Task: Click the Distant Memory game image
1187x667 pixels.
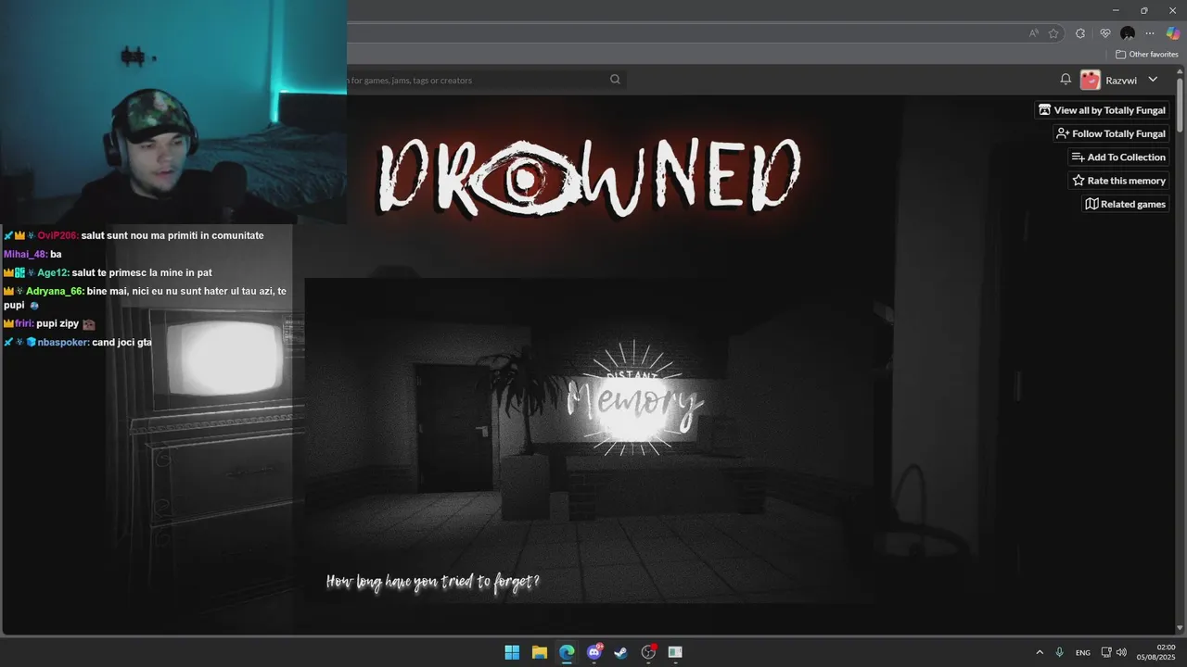Action: click(590, 441)
